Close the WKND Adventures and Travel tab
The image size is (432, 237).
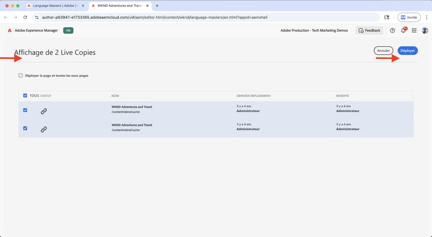coord(147,6)
